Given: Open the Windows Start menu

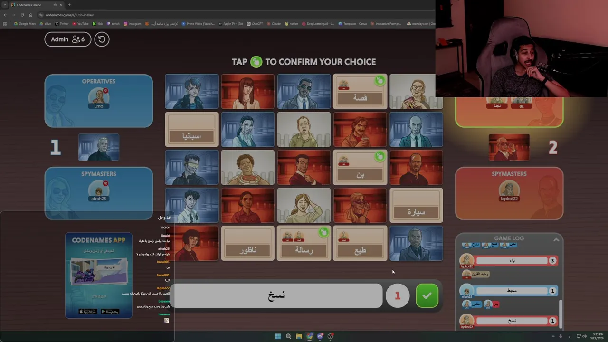Looking at the screenshot, I should click(x=278, y=336).
